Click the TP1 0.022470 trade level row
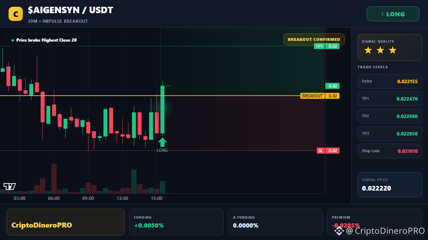428x240 pixels. pyautogui.click(x=389, y=98)
